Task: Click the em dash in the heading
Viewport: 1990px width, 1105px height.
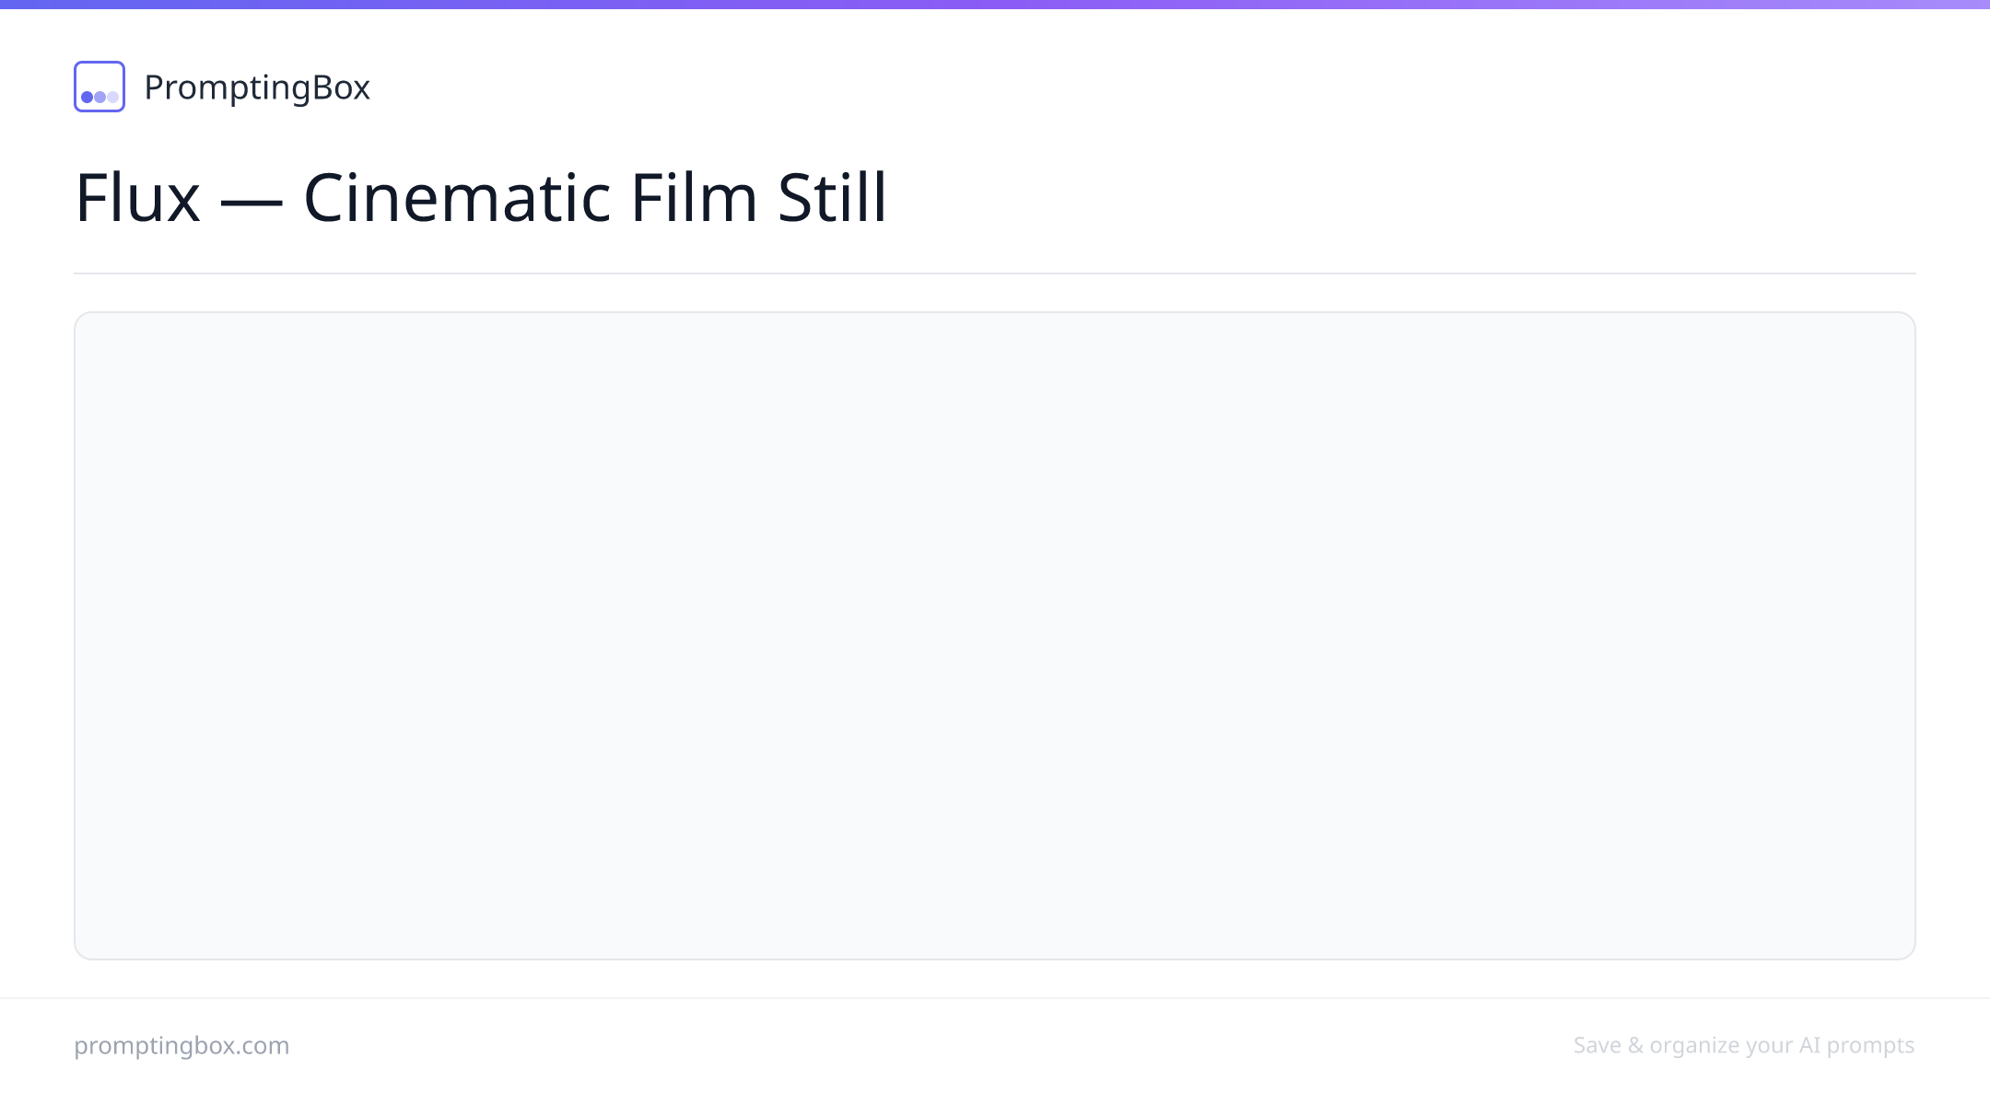Action: tap(252, 203)
